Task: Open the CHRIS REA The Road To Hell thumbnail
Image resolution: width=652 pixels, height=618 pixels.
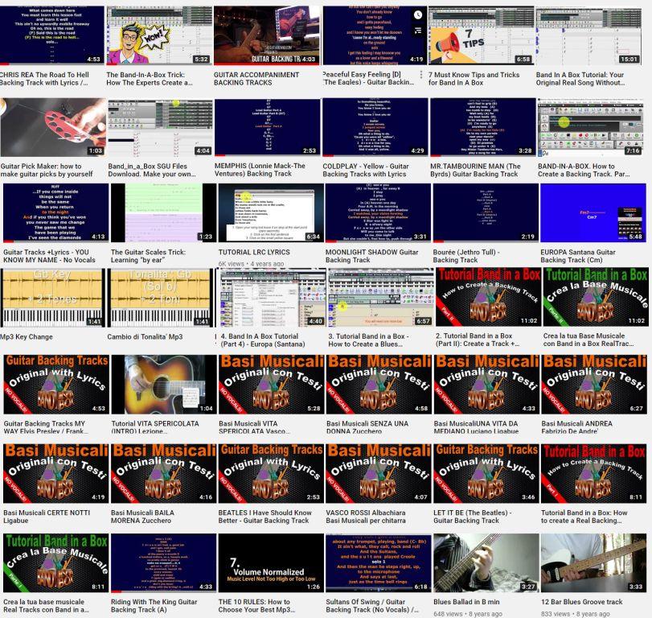Action: 51,35
